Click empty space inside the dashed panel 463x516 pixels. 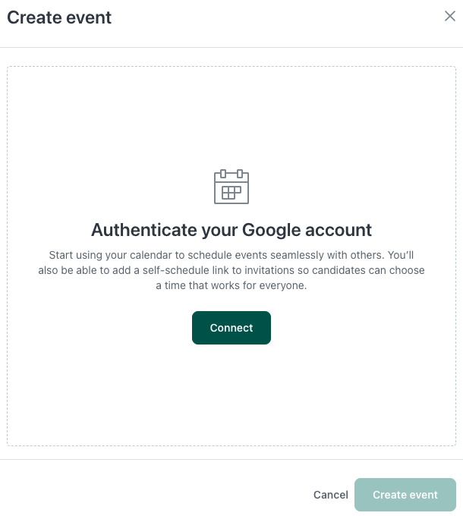[x=231, y=395]
